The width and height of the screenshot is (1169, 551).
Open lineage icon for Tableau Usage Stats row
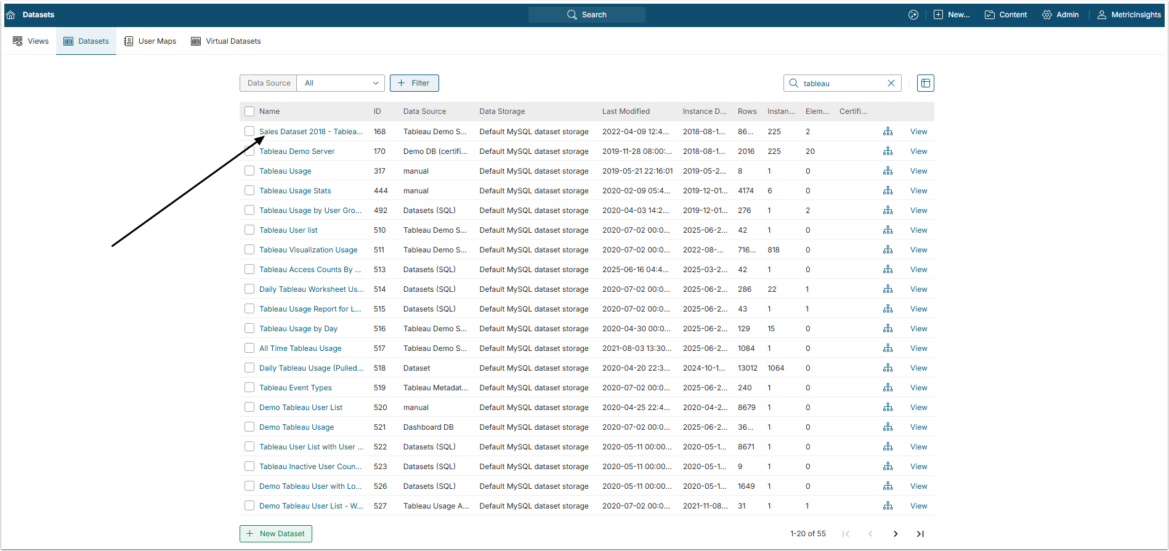888,191
